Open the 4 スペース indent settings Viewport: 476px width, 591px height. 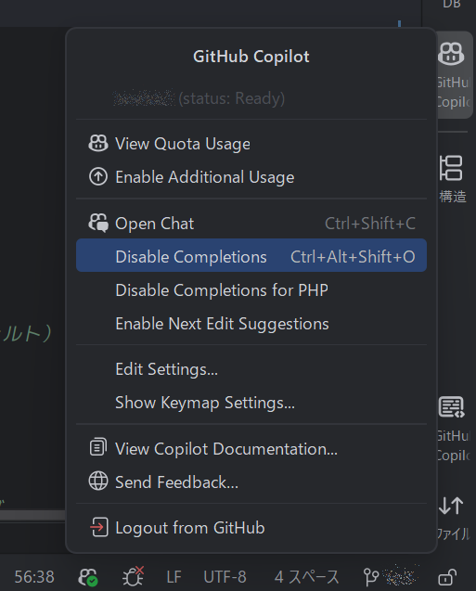307,577
